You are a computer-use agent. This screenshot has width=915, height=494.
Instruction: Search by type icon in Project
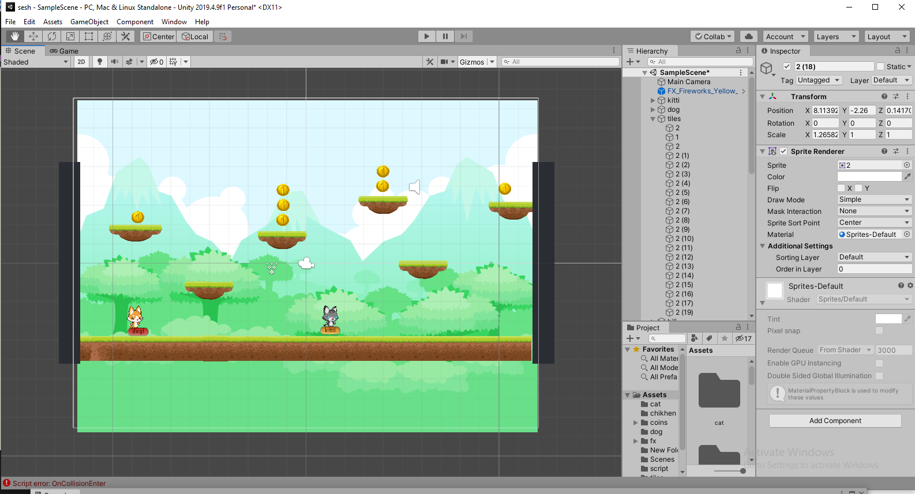(695, 338)
